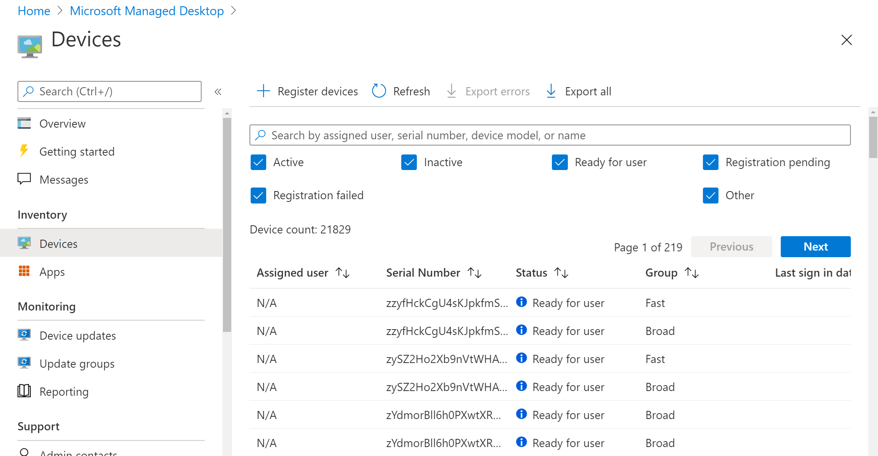Image resolution: width=878 pixels, height=456 pixels.
Task: Click the Reporting book icon
Action: tap(24, 391)
